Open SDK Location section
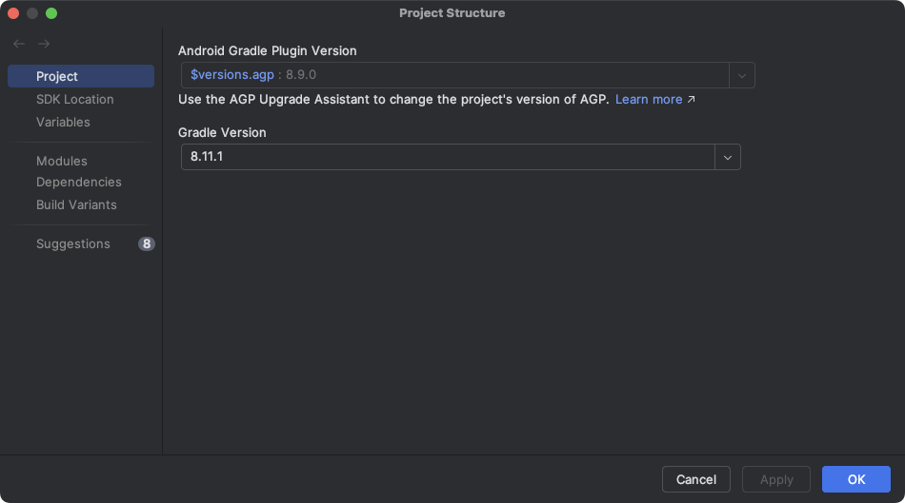905x503 pixels. pos(74,99)
